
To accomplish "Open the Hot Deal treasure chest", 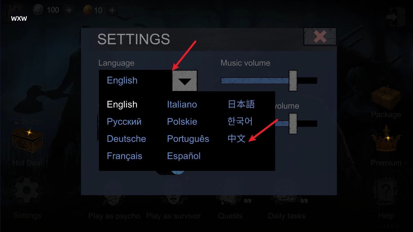I will point(27,141).
